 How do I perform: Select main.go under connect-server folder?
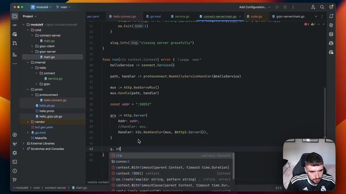49,41
